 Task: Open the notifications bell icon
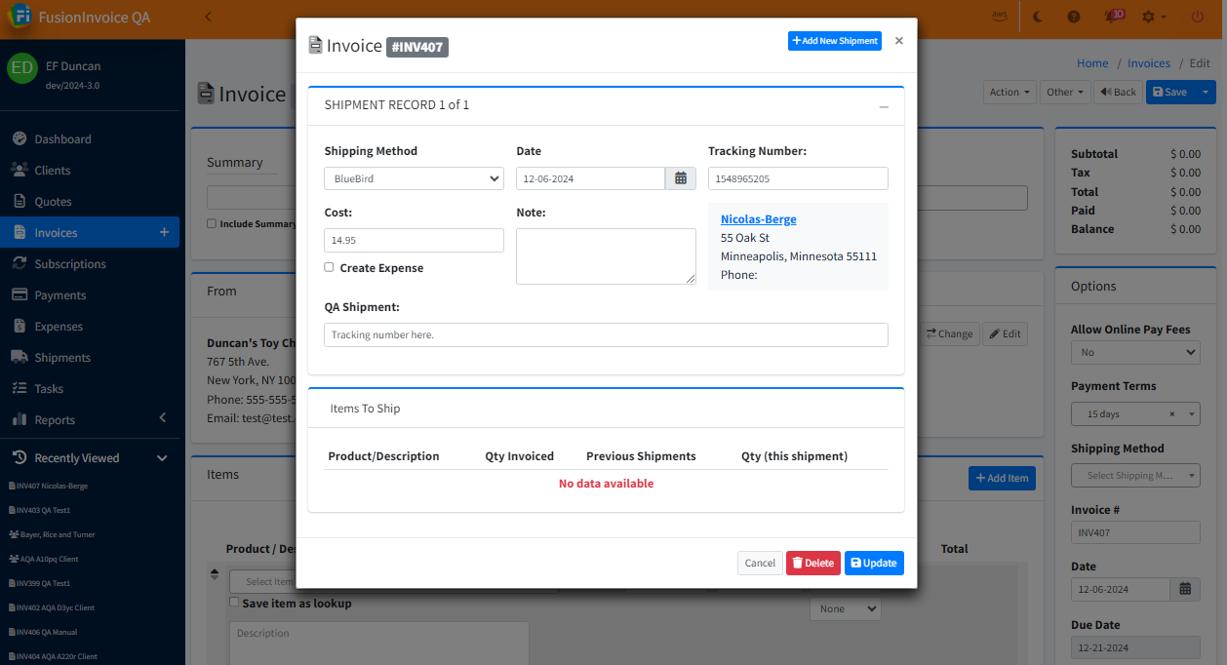[1110, 17]
